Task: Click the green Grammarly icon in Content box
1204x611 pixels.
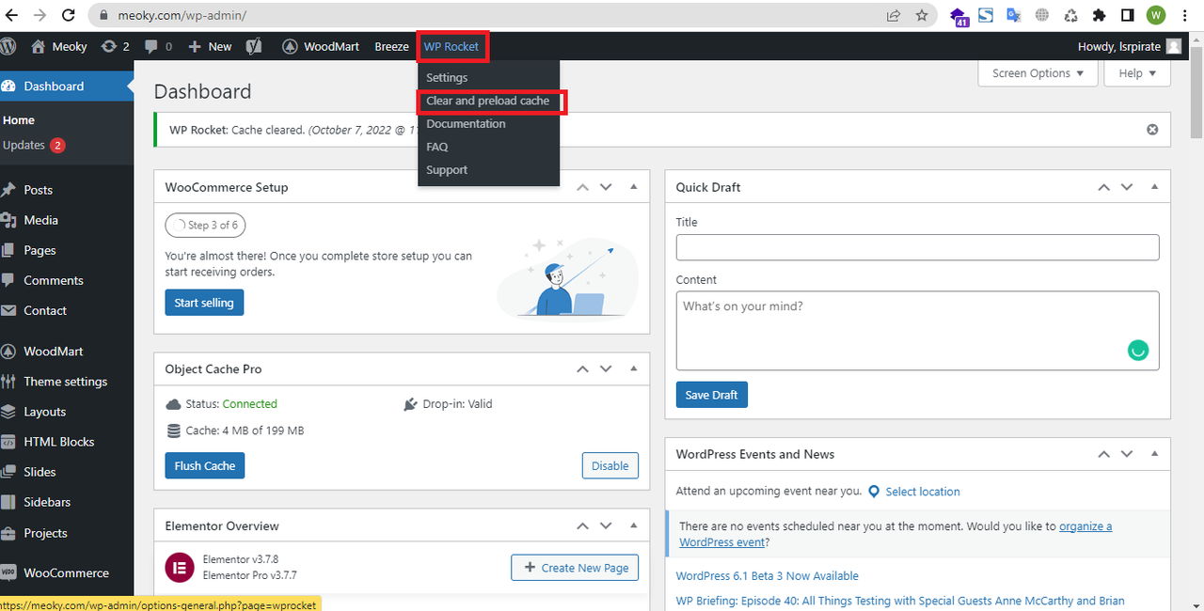Action: pyautogui.click(x=1138, y=351)
